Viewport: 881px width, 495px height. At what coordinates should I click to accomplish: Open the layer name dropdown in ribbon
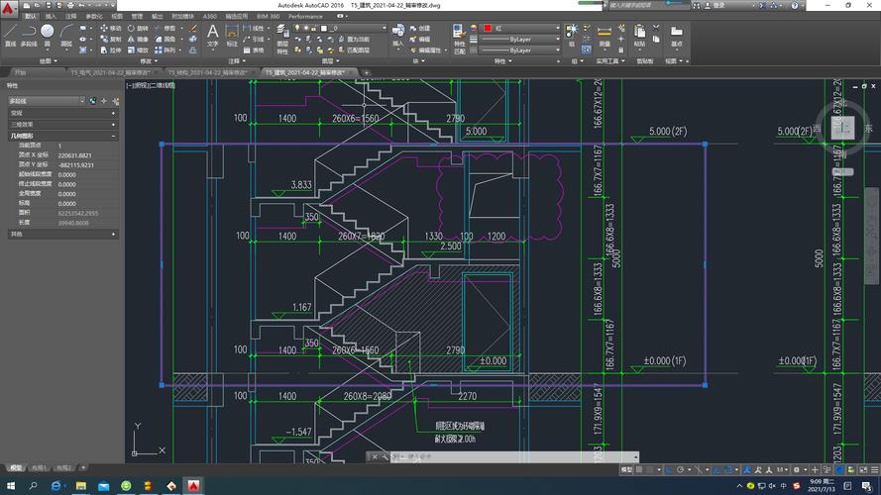[347, 29]
